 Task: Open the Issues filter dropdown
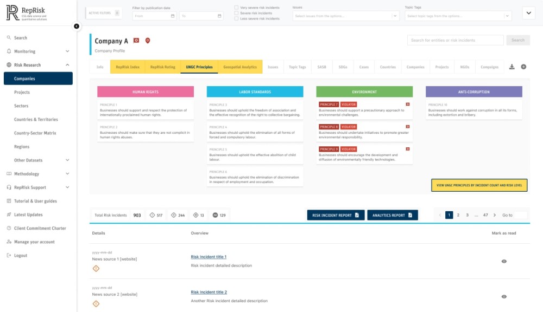[x=346, y=16]
